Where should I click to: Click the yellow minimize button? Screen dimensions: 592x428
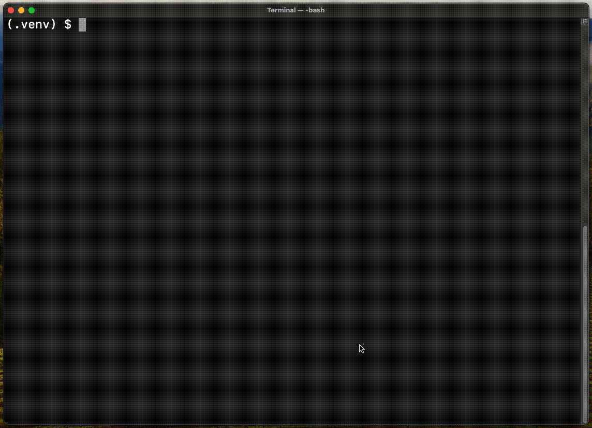[21, 10]
